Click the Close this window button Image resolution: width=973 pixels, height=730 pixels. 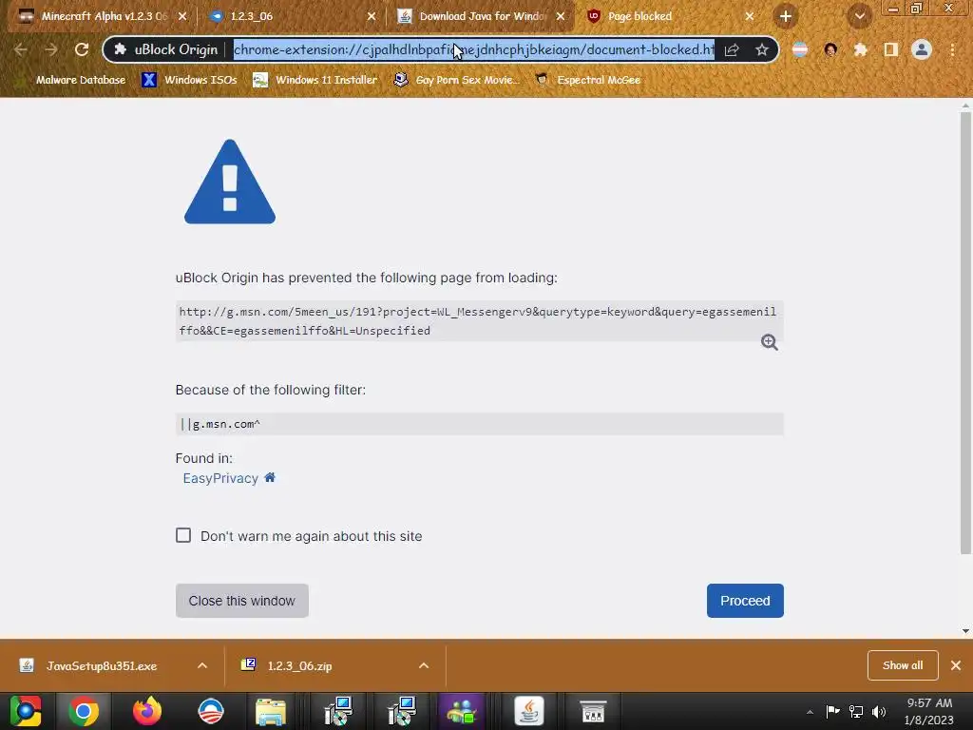point(242,601)
